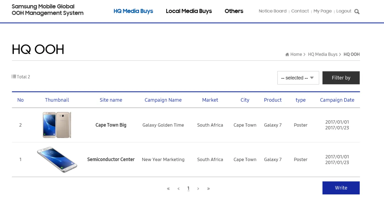384x207 pixels.
Task: Click the Write button
Action: pos(341,188)
